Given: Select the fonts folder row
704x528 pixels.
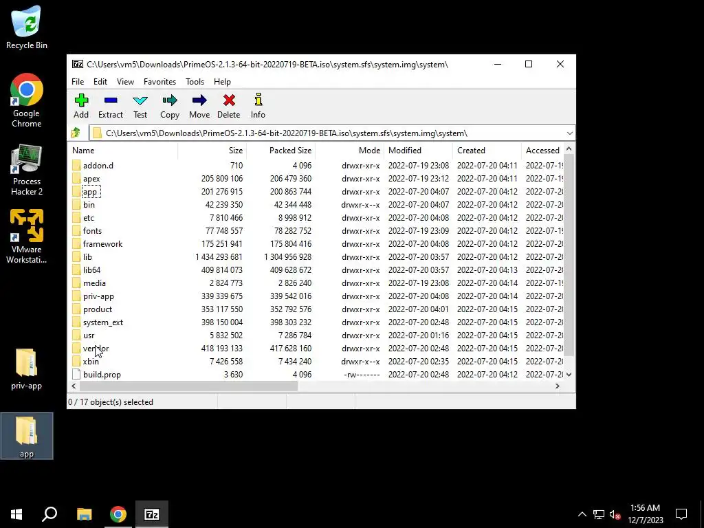Looking at the screenshot, I should tap(316, 231).
